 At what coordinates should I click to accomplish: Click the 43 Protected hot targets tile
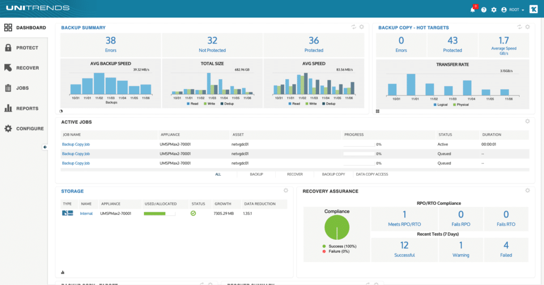point(453,45)
